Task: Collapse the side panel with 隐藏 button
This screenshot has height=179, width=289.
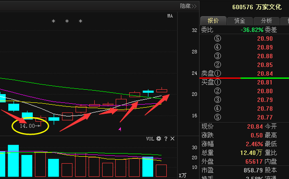Action: 188,6
